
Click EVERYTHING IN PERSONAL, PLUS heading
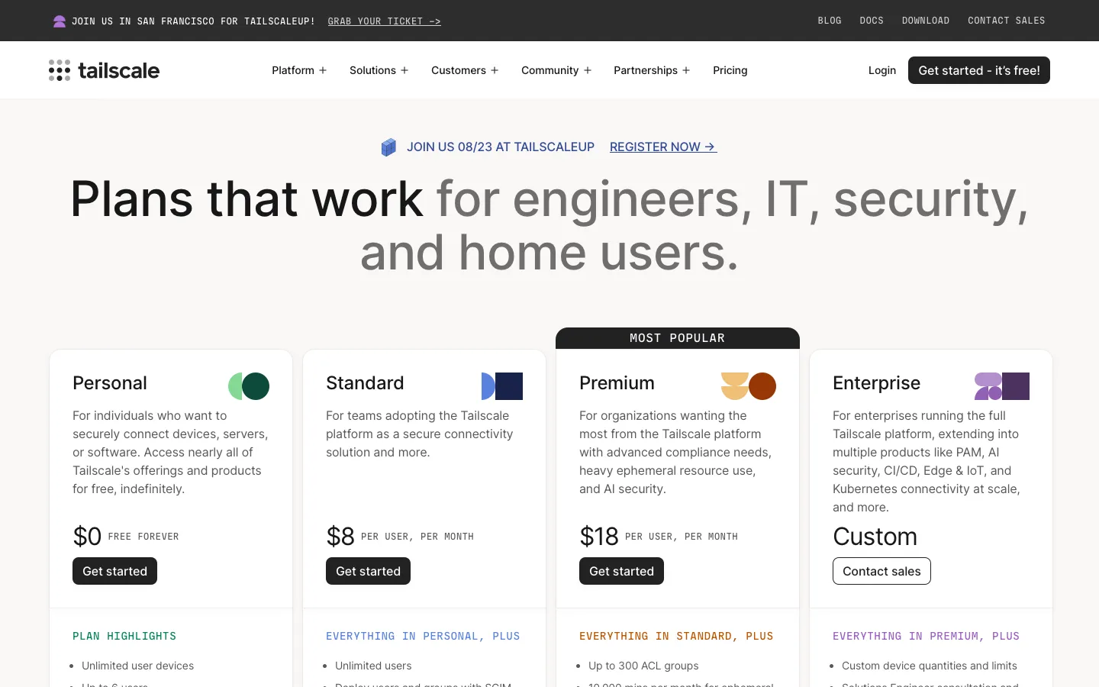tap(423, 636)
